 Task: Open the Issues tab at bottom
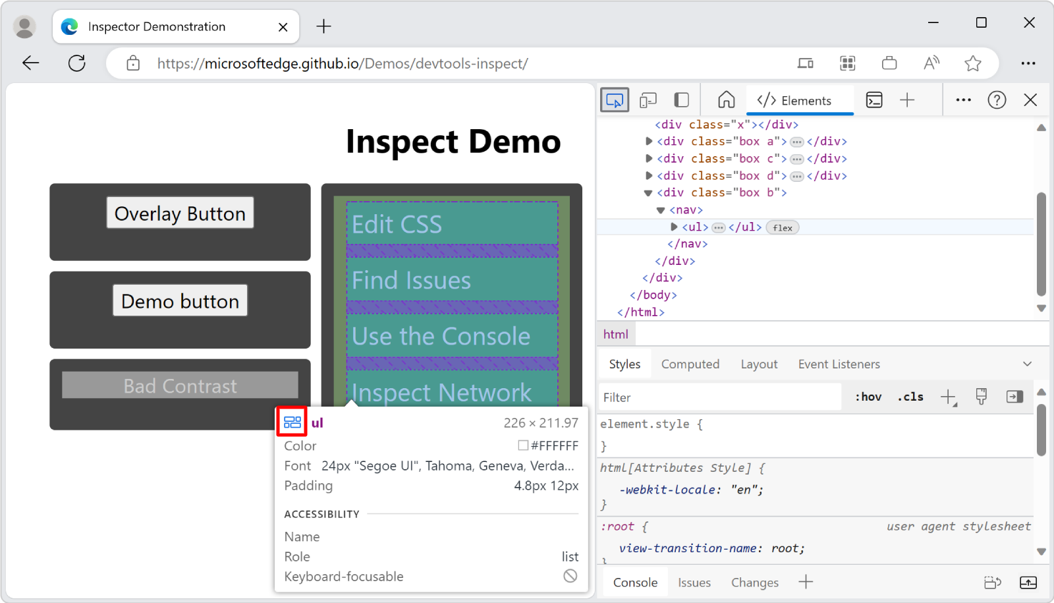[x=694, y=582]
